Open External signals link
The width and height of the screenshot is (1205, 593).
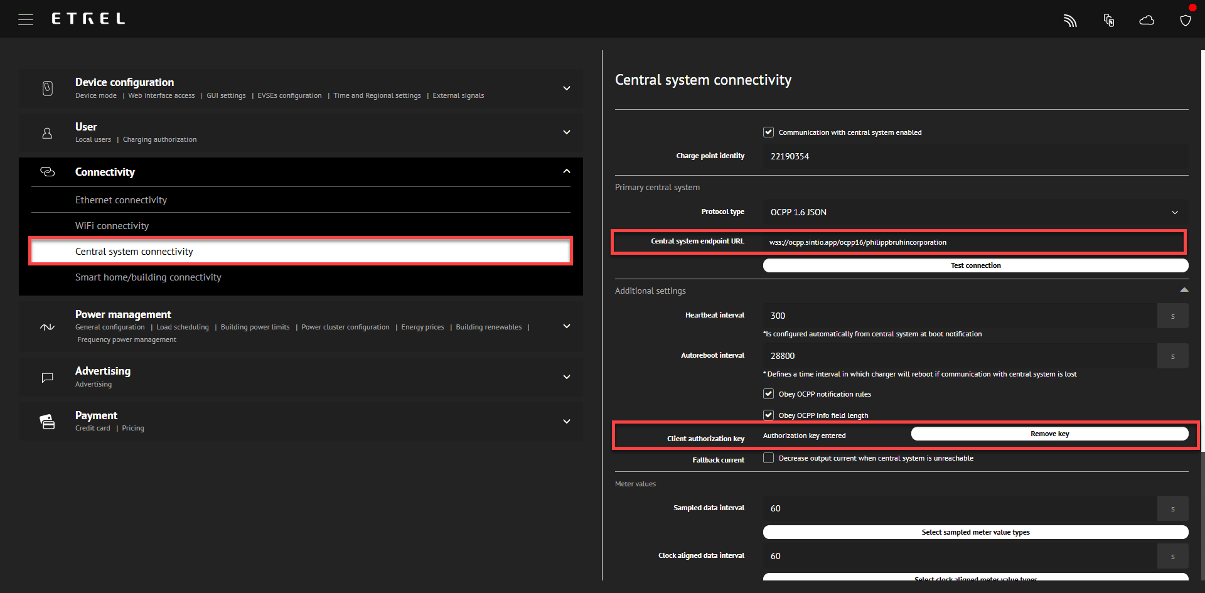coord(458,96)
